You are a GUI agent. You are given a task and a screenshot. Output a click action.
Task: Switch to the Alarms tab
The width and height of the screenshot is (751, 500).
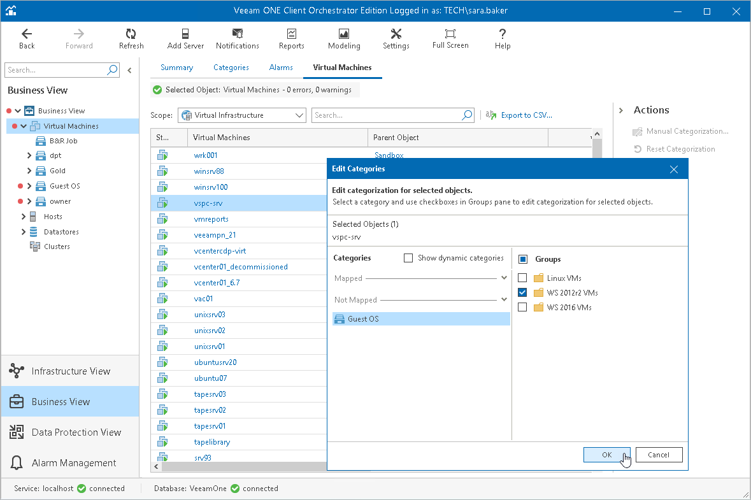pos(281,68)
